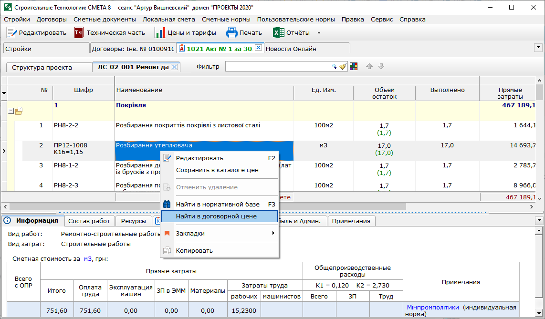Open the color grid palette next to the filter

pyautogui.click(x=354, y=67)
